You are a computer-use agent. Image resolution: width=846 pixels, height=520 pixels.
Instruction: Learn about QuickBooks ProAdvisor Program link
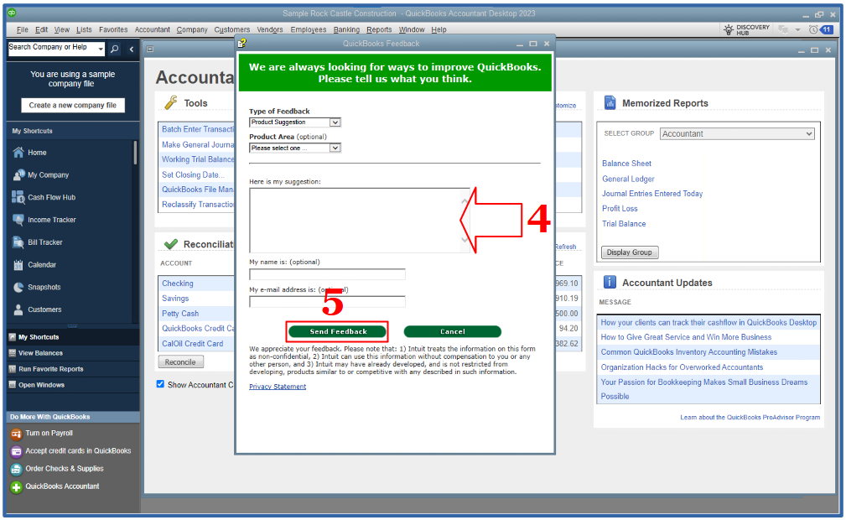[x=750, y=418]
